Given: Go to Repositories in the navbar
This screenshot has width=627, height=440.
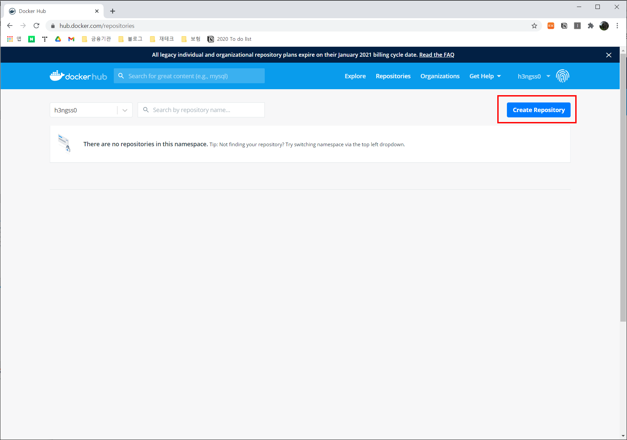Looking at the screenshot, I should 393,76.
